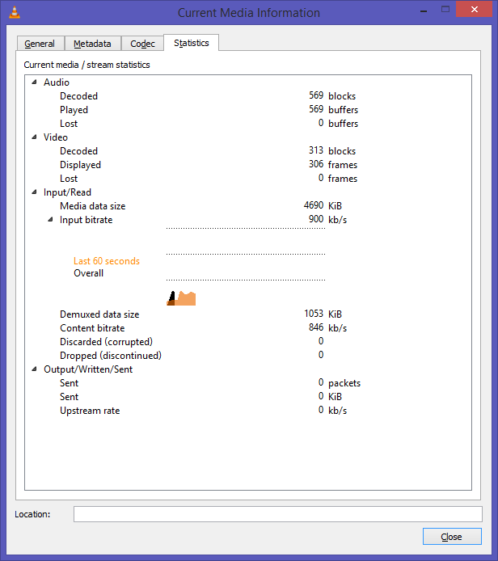Select the Sent packets row
Screen dimensions: 498x561
click(x=248, y=383)
